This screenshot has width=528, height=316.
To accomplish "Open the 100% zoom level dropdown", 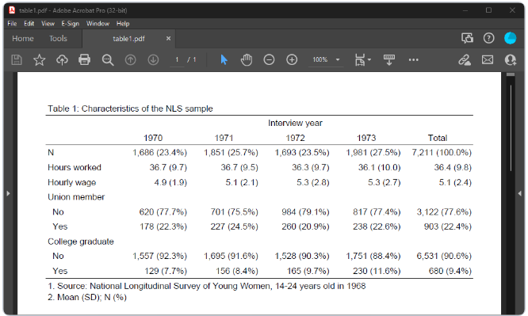I will click(x=338, y=60).
